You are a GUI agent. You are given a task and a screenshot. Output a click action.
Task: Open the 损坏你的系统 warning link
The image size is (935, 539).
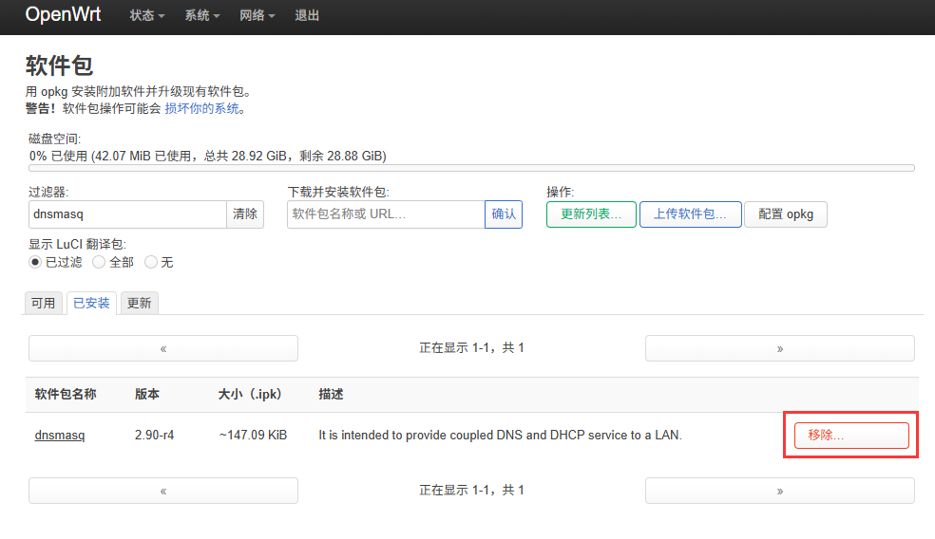pyautogui.click(x=201, y=108)
